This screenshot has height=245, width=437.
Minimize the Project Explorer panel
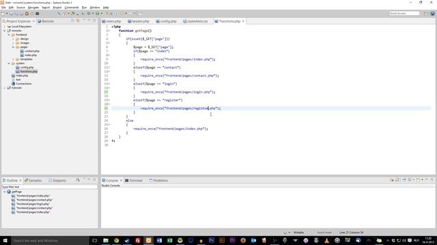(x=89, y=20)
